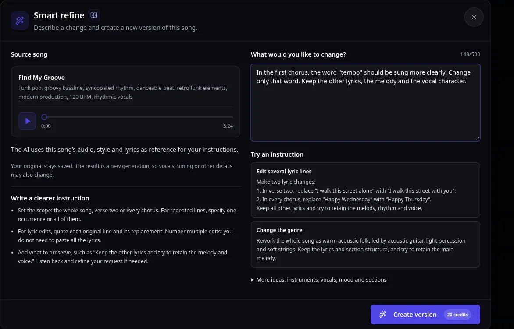This screenshot has width=514, height=329.
Task: Use the "Edit several lyric lines" example instruction
Action: point(365,190)
